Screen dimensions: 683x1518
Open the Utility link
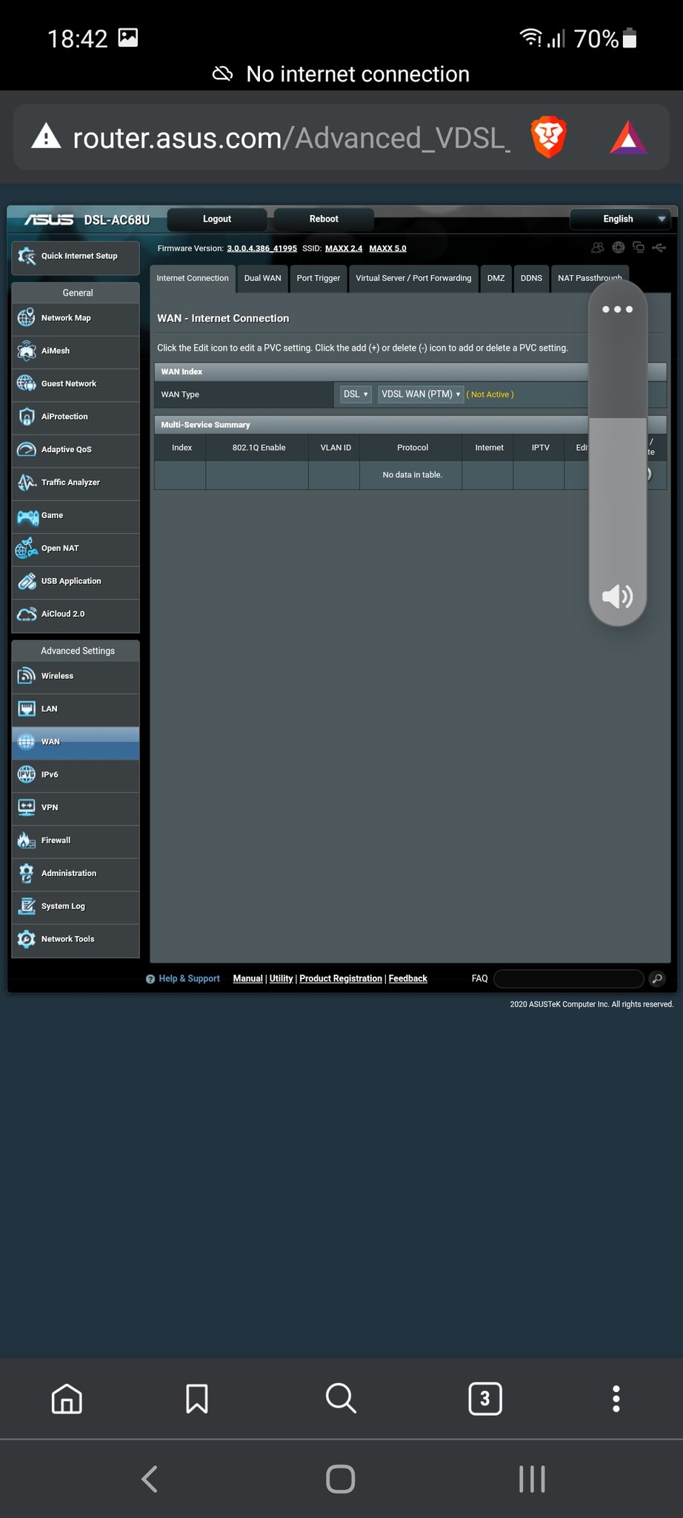point(281,978)
